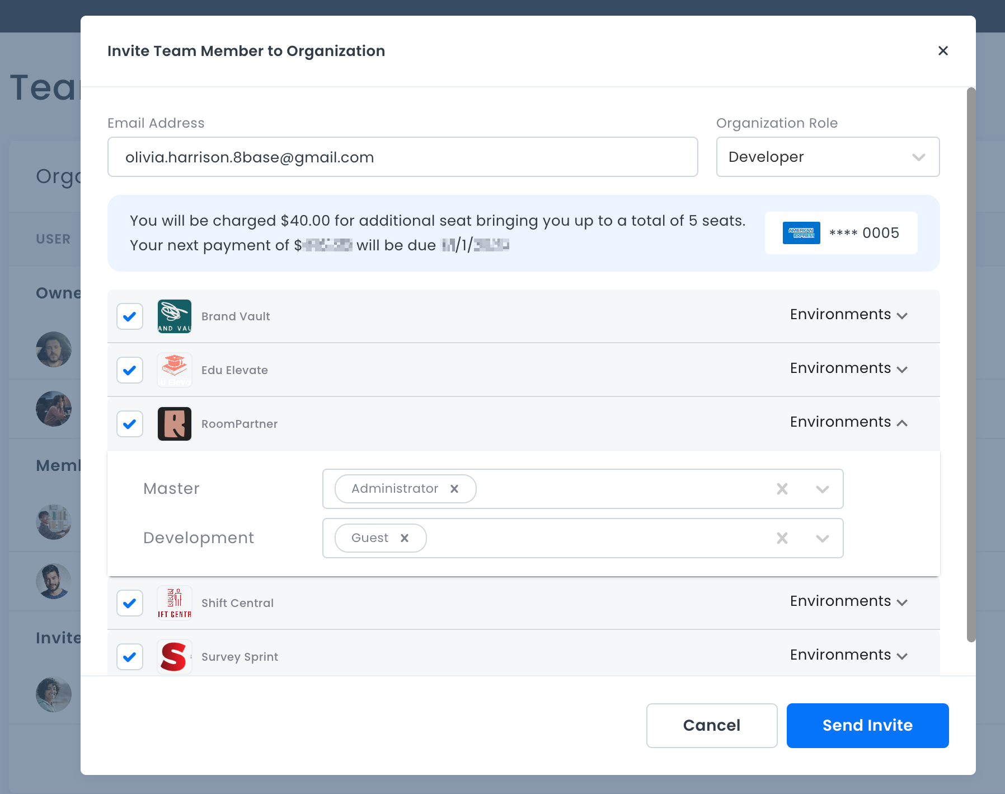Screen dimensions: 1005x794
Task: Click the RoomPartner workspace logo
Action: [174, 424]
